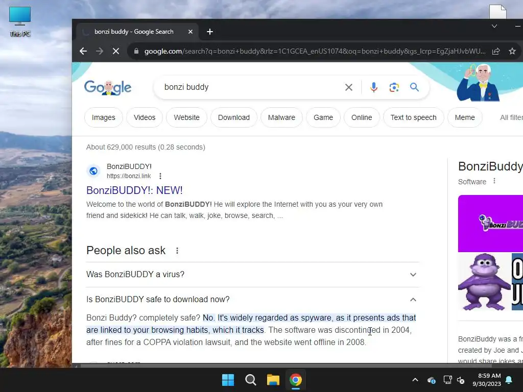Open more options for bonzi.link result
523x392 pixels.
[160, 176]
